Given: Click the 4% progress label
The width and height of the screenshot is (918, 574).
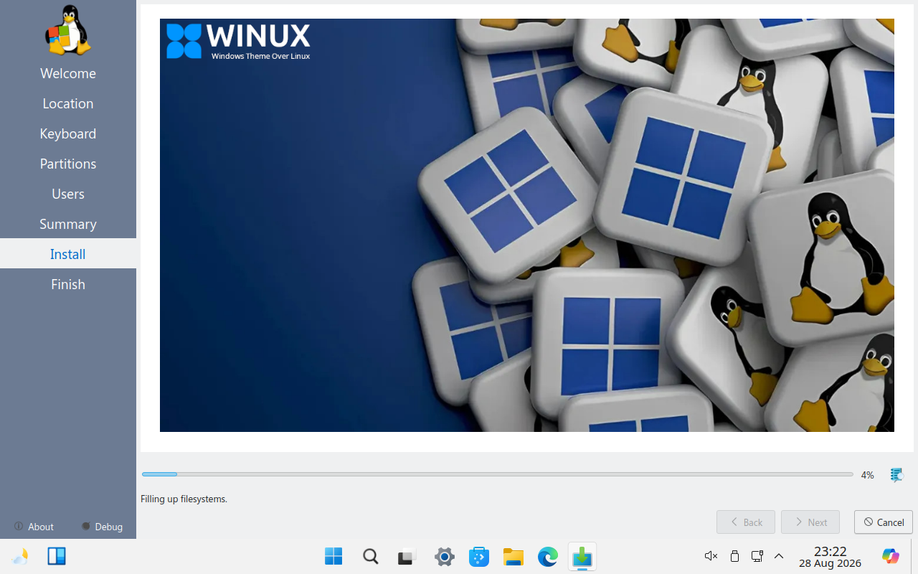Looking at the screenshot, I should pos(867,475).
